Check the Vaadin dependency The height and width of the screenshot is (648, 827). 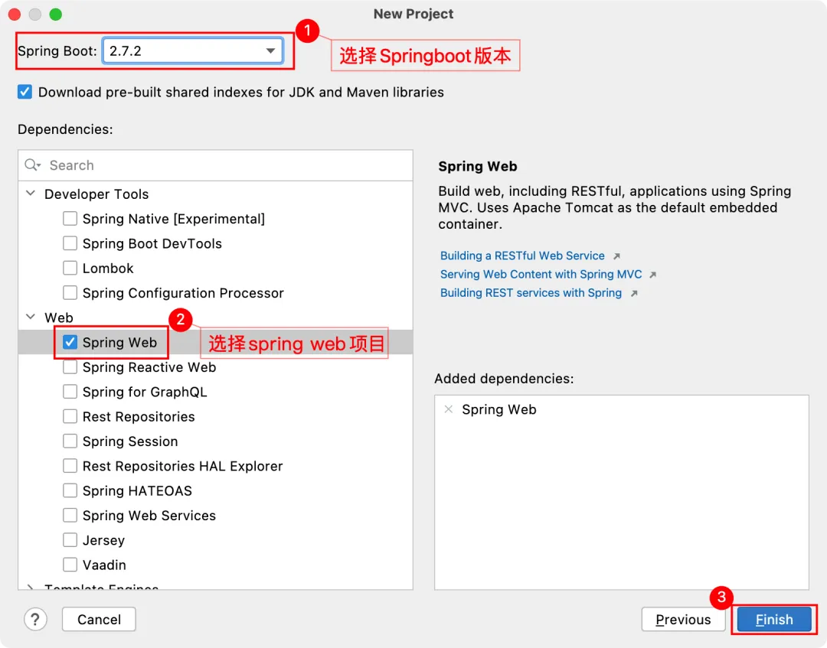click(x=70, y=565)
